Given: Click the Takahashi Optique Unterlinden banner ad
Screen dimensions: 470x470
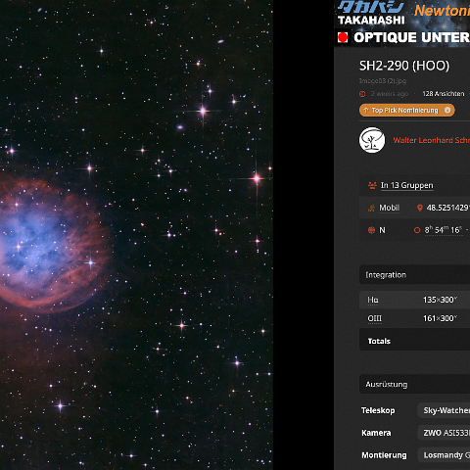Looking at the screenshot, I should tap(402, 23).
